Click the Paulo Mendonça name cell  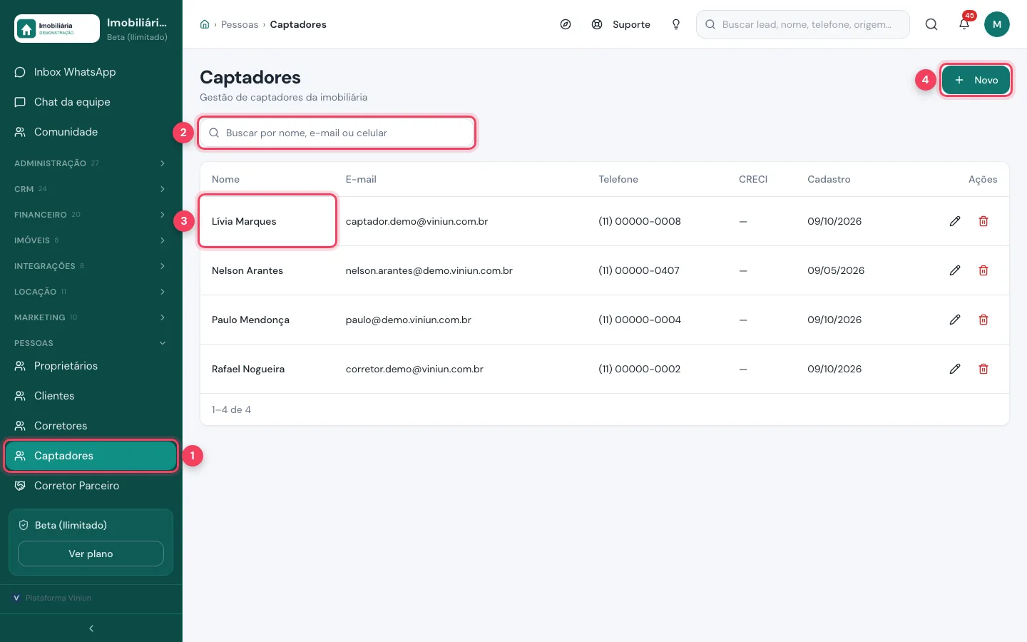tap(267, 320)
